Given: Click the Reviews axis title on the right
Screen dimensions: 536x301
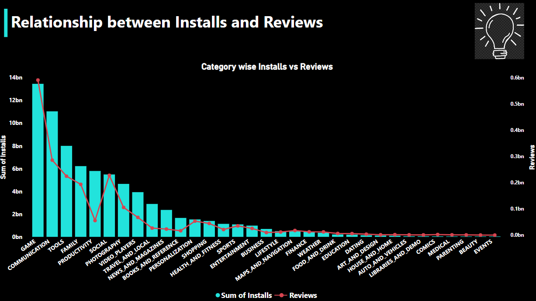Looking at the screenshot, I should tap(532, 156).
